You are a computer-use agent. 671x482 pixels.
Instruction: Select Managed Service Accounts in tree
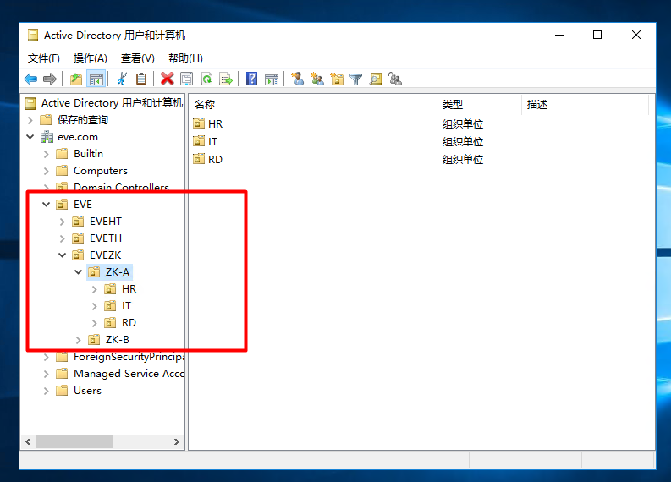129,374
